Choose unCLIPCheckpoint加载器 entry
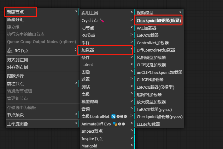The height and width of the screenshot is (149, 223). [159, 72]
